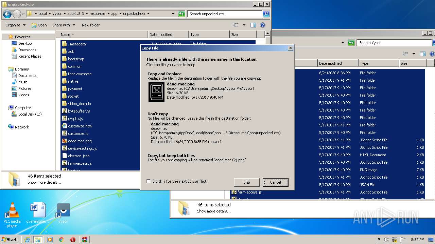
Task: Click 'farm-access.js' in the Vysor window list
Action: coord(247,192)
